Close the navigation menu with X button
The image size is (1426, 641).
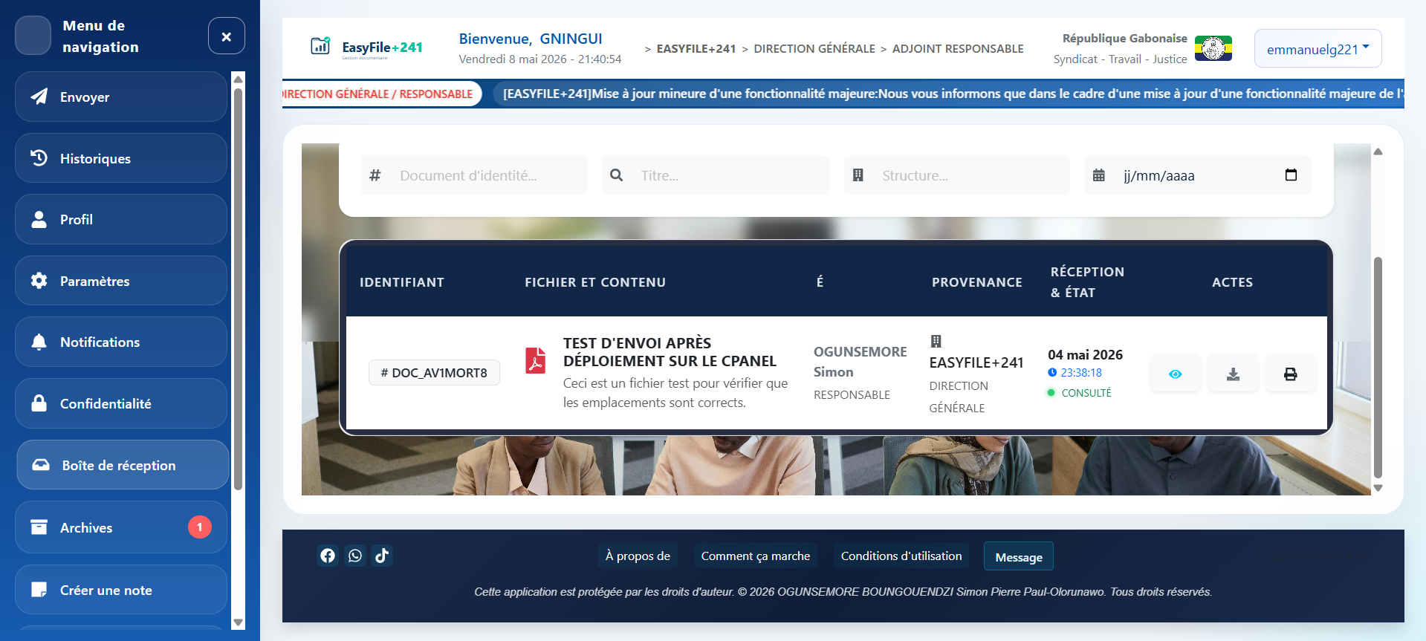click(227, 36)
